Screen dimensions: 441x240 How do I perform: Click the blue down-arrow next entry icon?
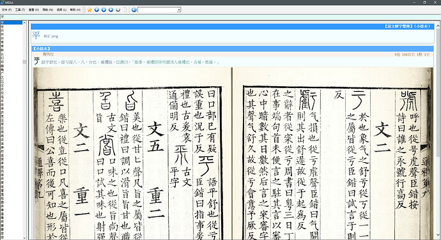tap(104, 10)
